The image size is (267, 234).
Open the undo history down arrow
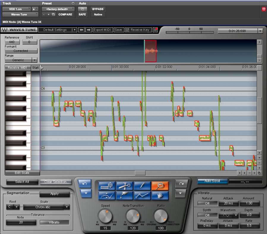pos(86,193)
